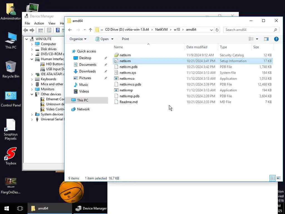Image resolution: width=285 pixels, height=214 pixels.
Task: Select netkvmp application file
Action: click(193, 90)
